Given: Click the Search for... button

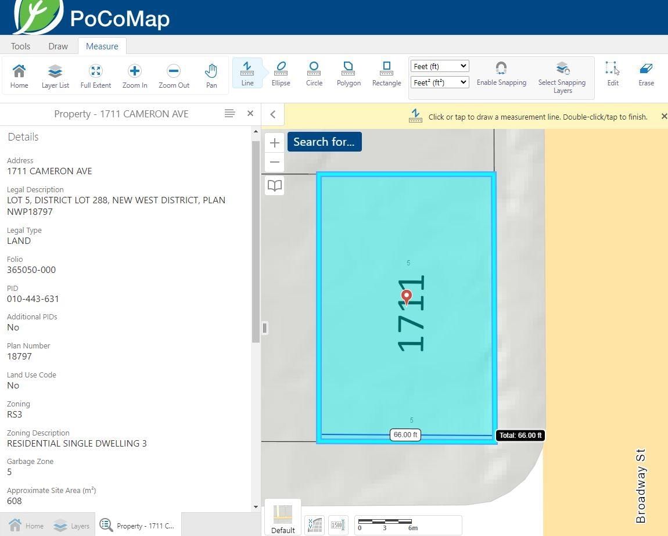Looking at the screenshot, I should (324, 142).
